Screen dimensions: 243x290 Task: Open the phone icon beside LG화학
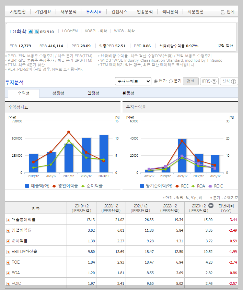click(x=36, y=32)
